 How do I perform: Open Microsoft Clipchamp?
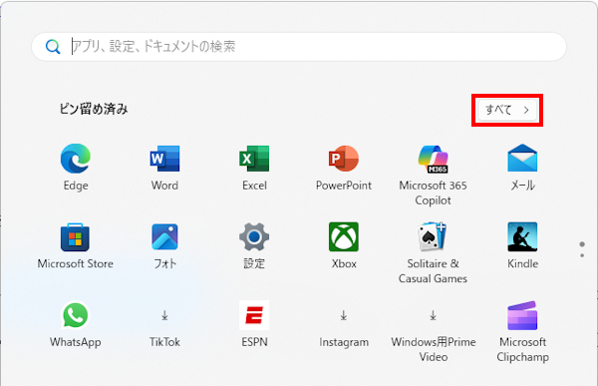522,315
